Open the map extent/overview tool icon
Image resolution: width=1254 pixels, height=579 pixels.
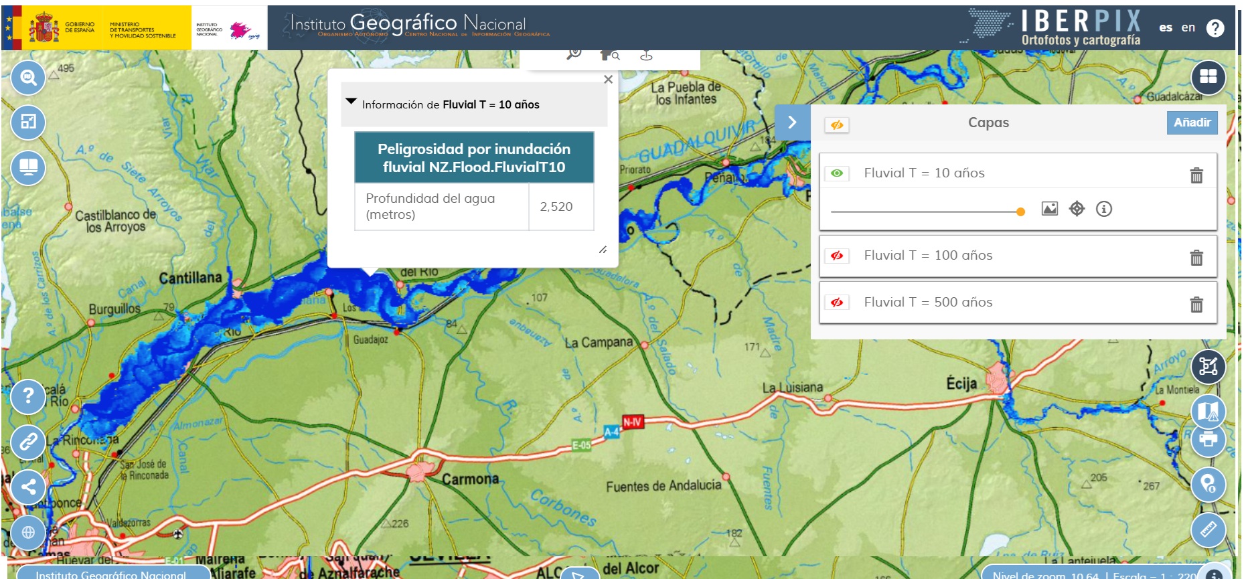pos(28,122)
